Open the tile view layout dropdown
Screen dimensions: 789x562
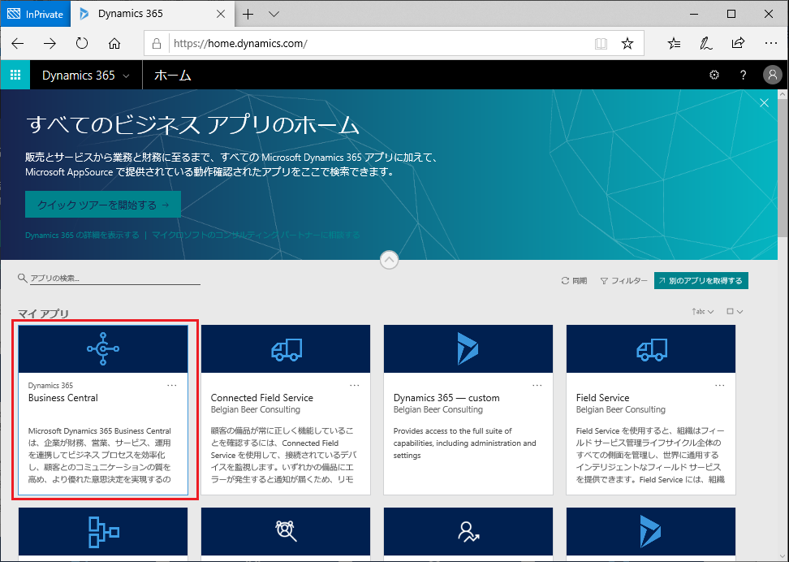point(735,312)
